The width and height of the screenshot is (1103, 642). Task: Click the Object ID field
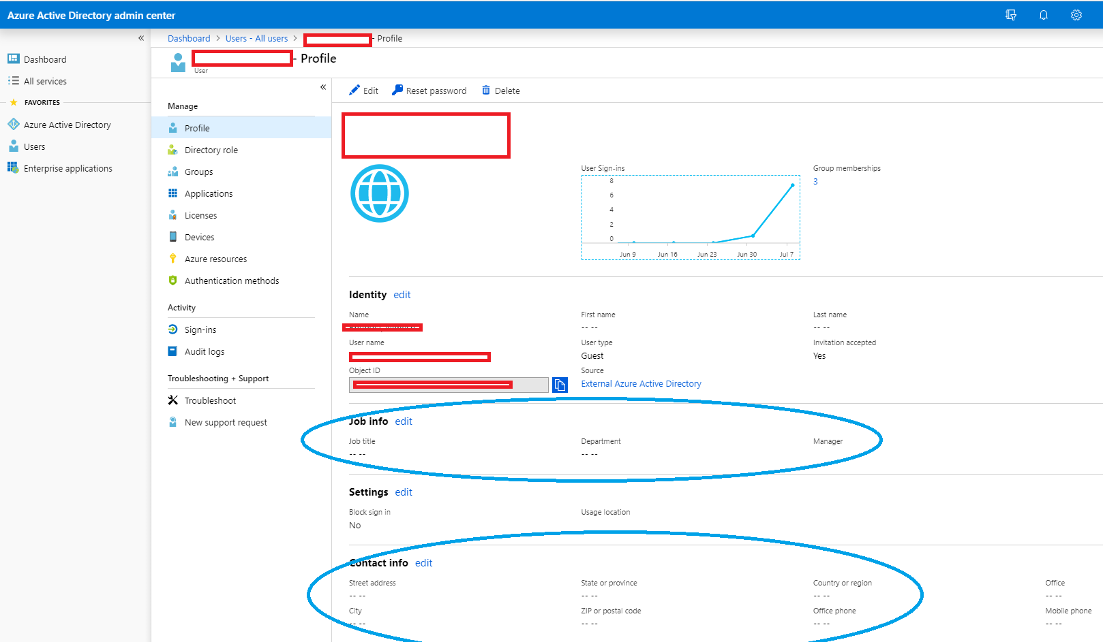click(449, 385)
